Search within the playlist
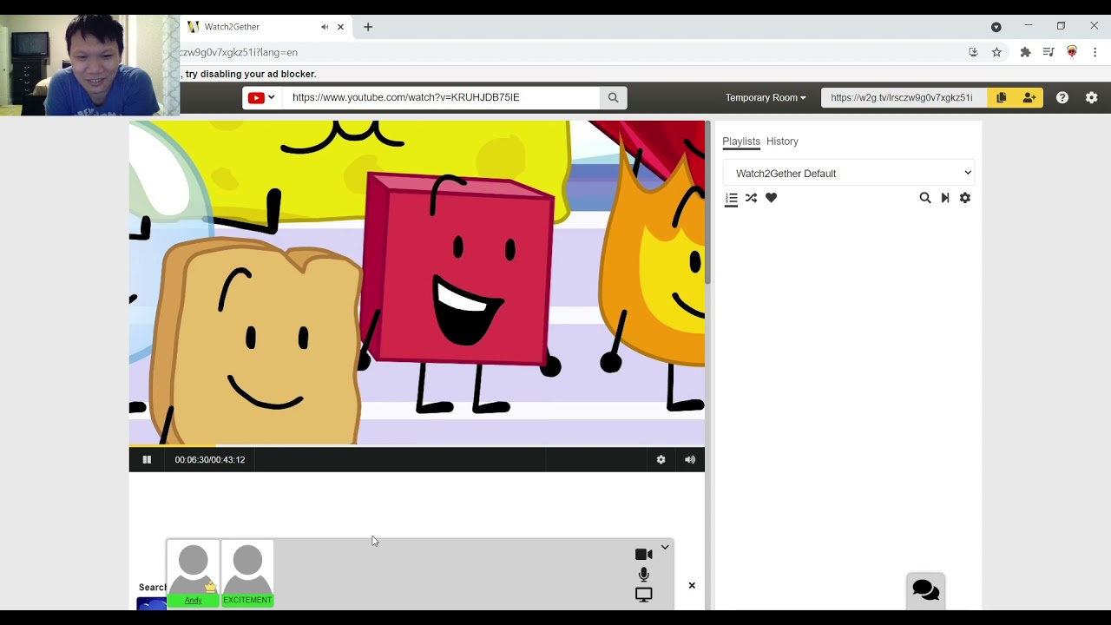Image resolution: width=1111 pixels, height=625 pixels. tap(925, 198)
